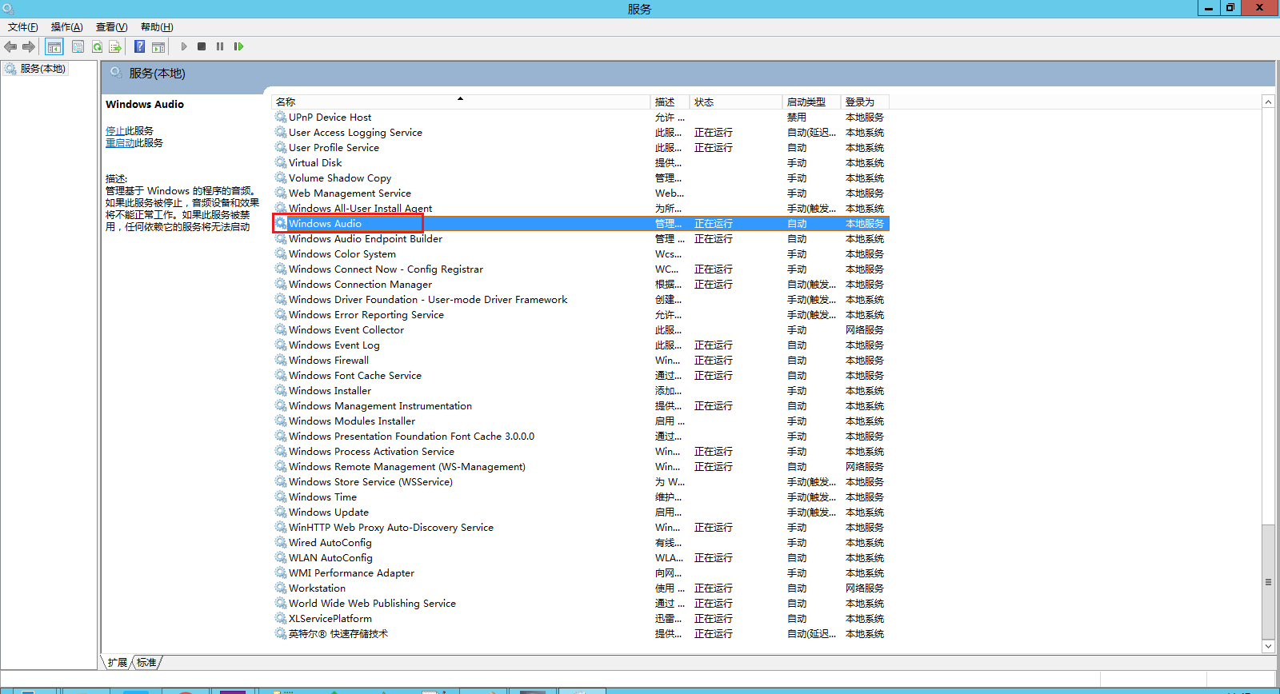Click the 停止 link to stop service
This screenshot has width=1280, height=694.
115,131
